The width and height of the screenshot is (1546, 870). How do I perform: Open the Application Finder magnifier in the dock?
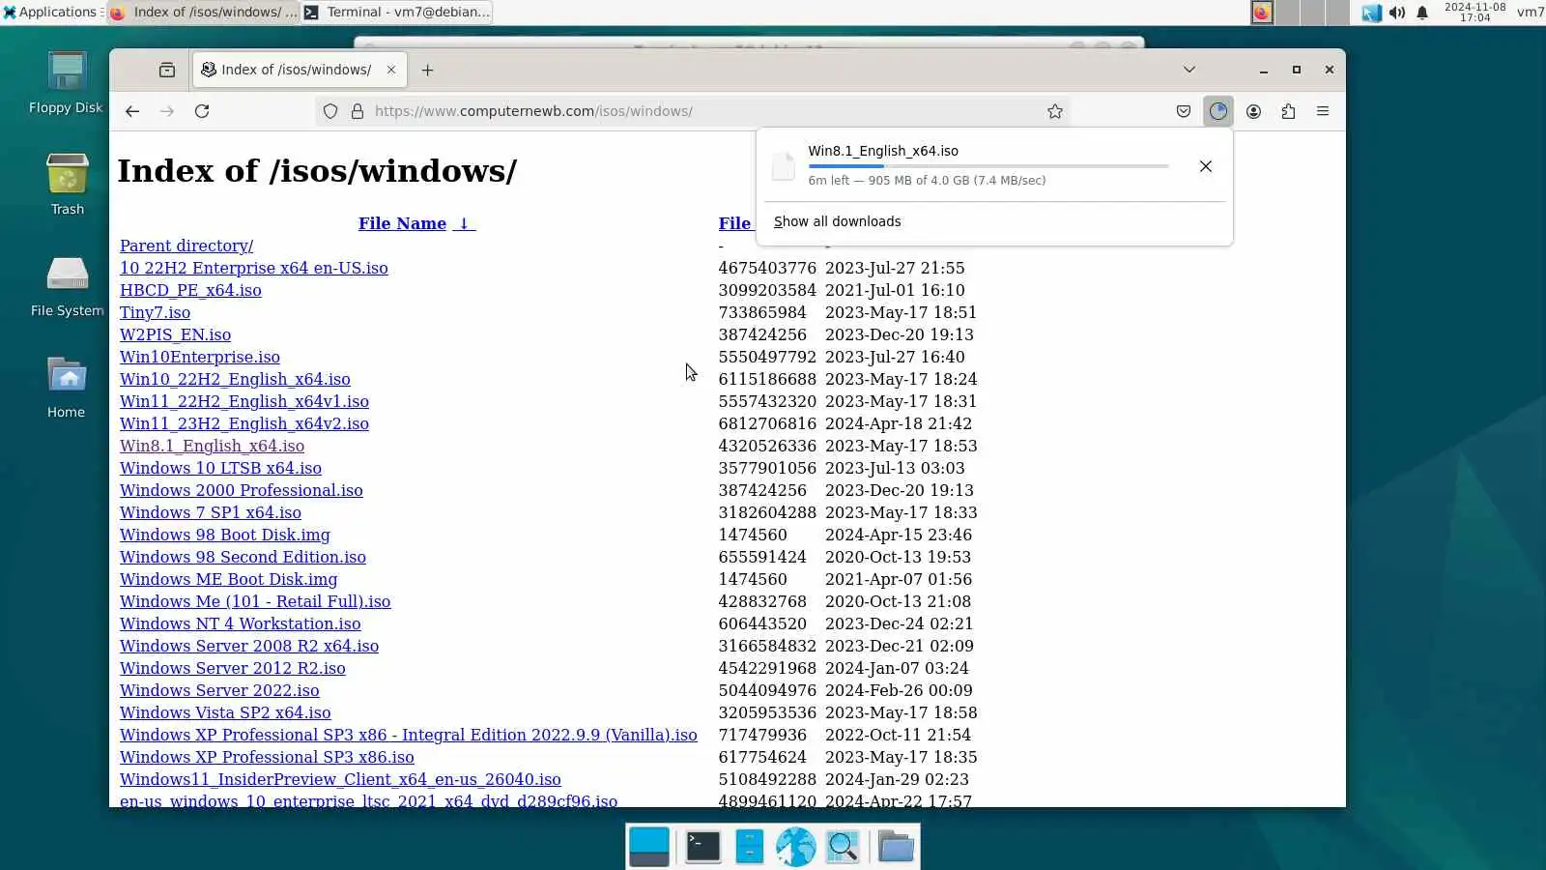pos(843,847)
